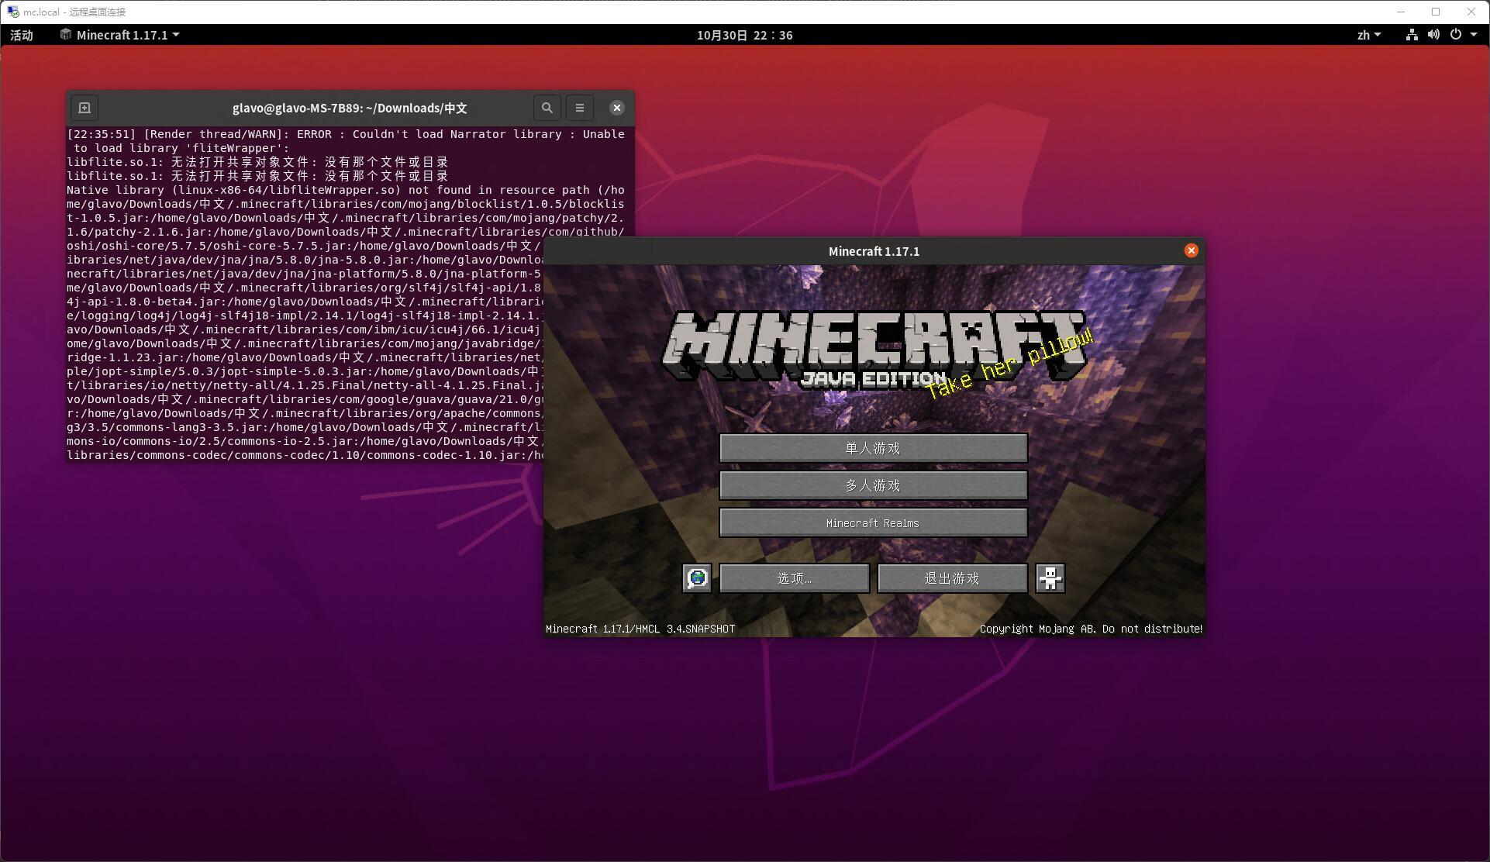Click Copyright Mojang AB credits text
This screenshot has height=862, width=1490.
click(x=1091, y=629)
